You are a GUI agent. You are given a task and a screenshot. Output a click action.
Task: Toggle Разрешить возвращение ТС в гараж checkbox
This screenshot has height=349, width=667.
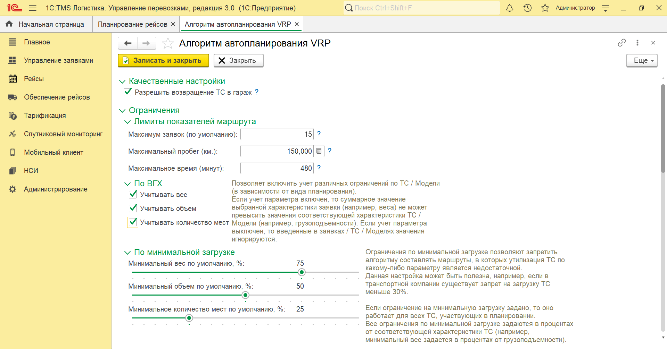(128, 92)
